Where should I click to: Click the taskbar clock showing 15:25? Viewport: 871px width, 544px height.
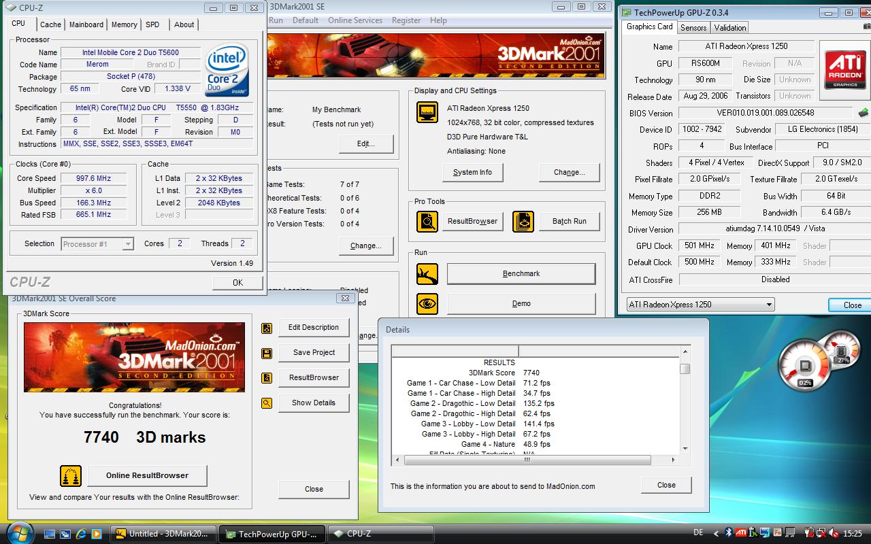pyautogui.click(x=852, y=534)
